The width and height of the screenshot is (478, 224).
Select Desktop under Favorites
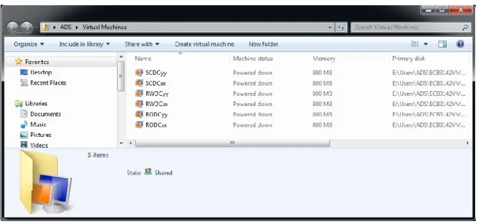41,72
